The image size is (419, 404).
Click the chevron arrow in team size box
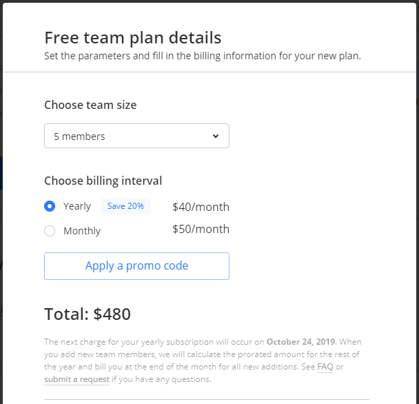point(216,137)
